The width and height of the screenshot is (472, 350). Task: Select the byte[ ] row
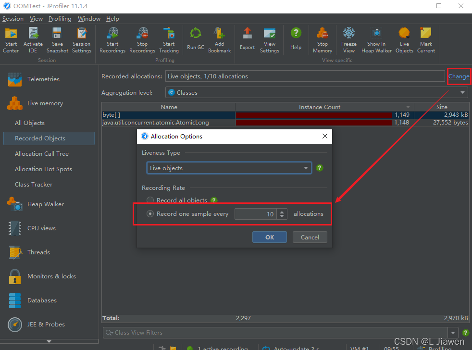tap(286, 115)
